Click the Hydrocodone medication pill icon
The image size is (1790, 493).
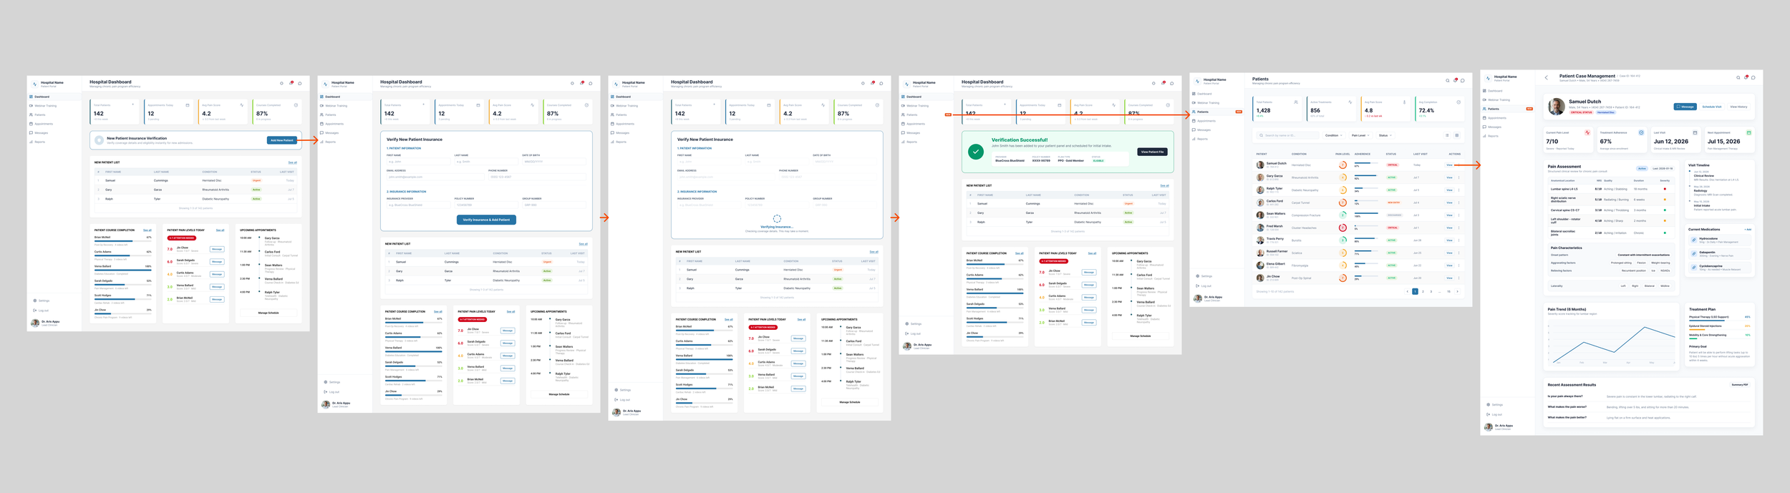tap(1693, 240)
